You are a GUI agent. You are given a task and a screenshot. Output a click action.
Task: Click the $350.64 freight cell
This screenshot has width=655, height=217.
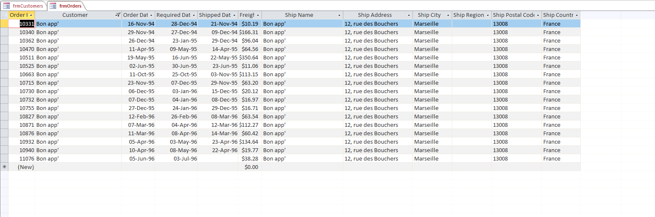click(250, 57)
